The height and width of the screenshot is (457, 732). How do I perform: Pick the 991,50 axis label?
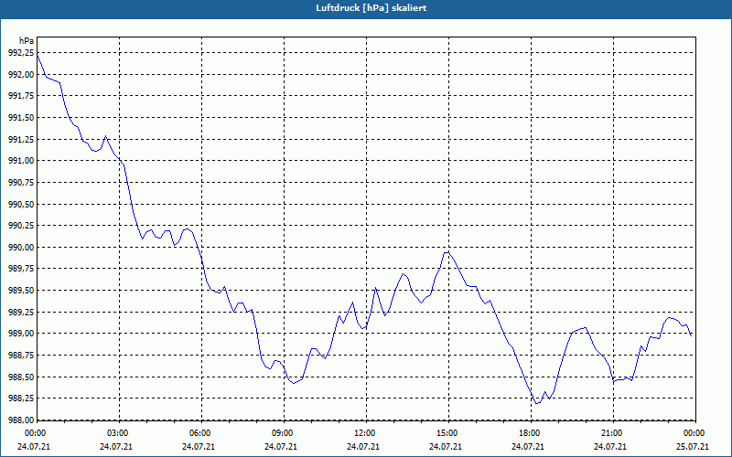21,118
